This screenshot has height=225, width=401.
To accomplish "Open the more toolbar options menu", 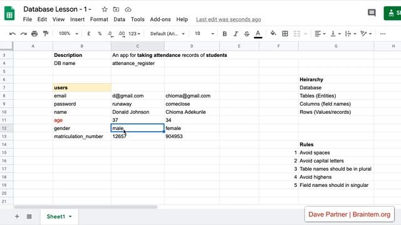I will coord(383,34).
